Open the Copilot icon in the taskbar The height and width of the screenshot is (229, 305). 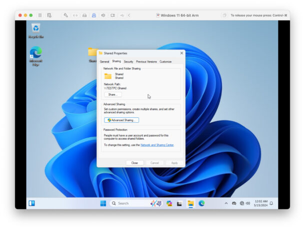point(169,203)
